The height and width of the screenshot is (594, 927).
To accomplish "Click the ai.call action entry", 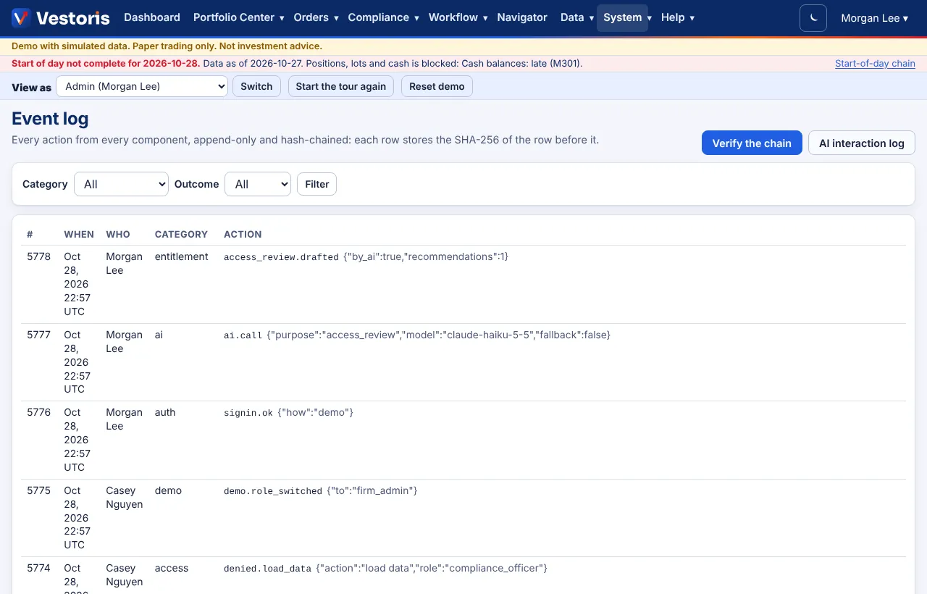I will click(243, 335).
